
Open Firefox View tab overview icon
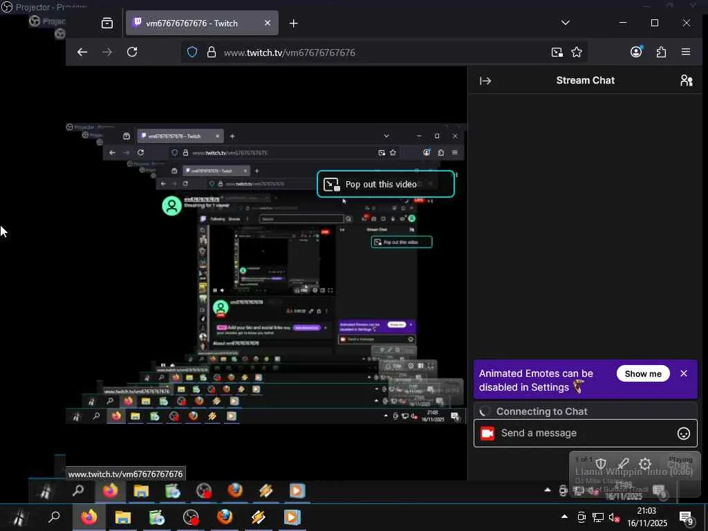tap(107, 23)
